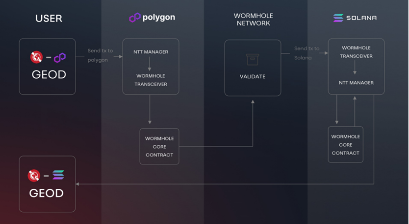
Task: Click NTT MANAGER text in the Solana box
Action: click(356, 83)
